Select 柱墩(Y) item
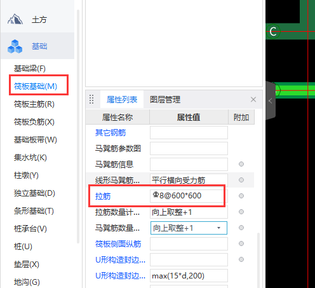 [x=26, y=175]
